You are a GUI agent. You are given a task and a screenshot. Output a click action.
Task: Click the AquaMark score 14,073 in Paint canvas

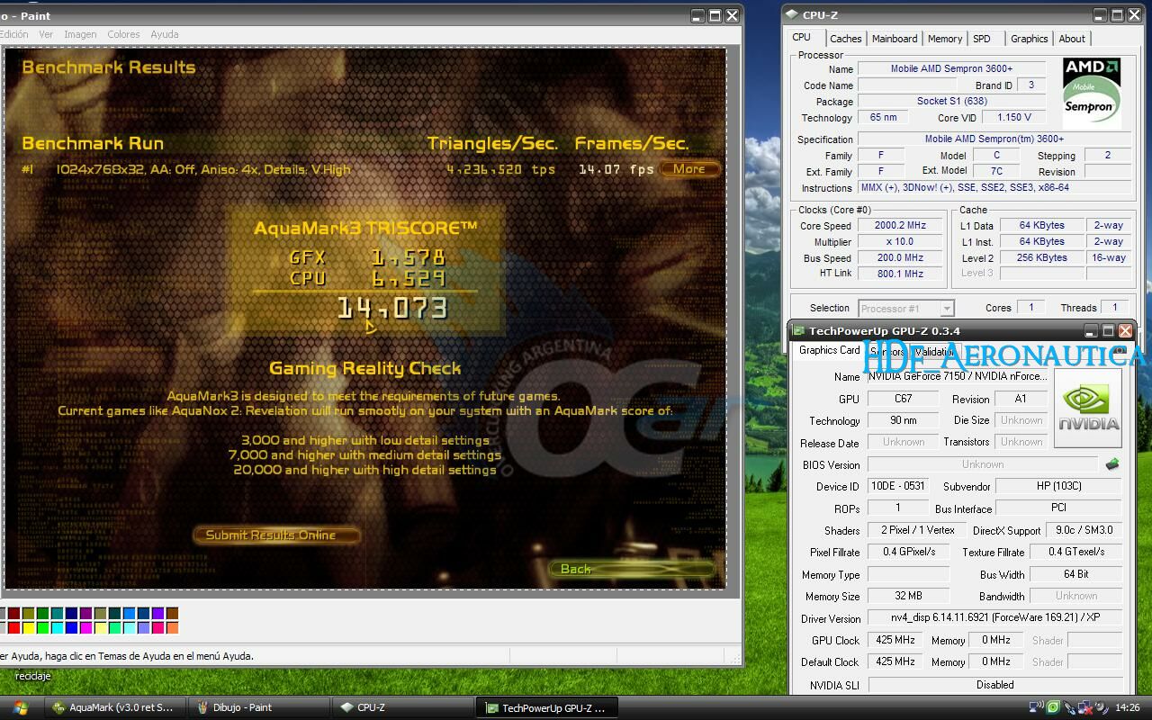point(392,308)
